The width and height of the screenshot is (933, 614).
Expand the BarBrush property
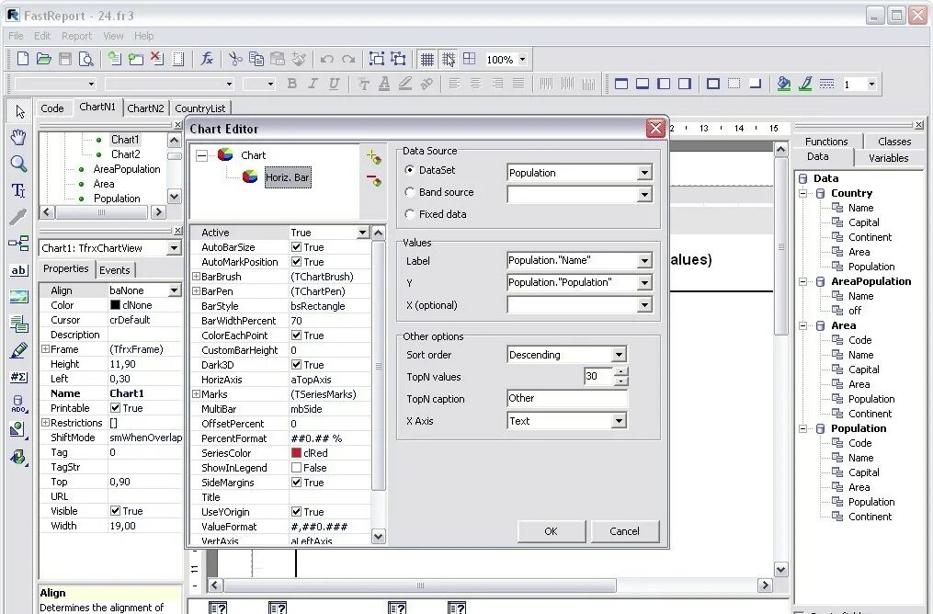pyautogui.click(x=196, y=277)
